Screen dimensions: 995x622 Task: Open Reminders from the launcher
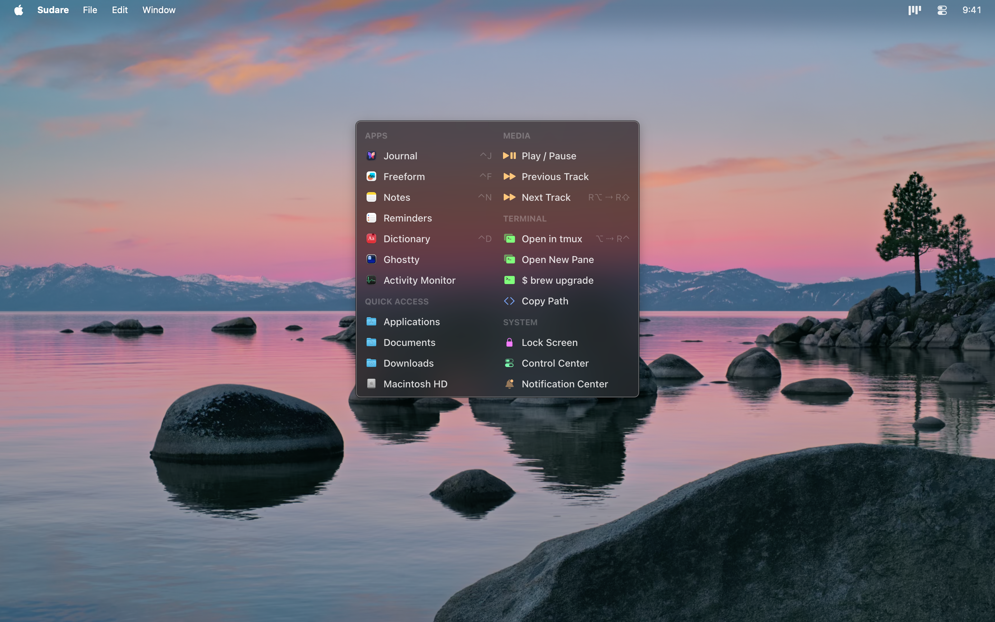(x=371, y=218)
